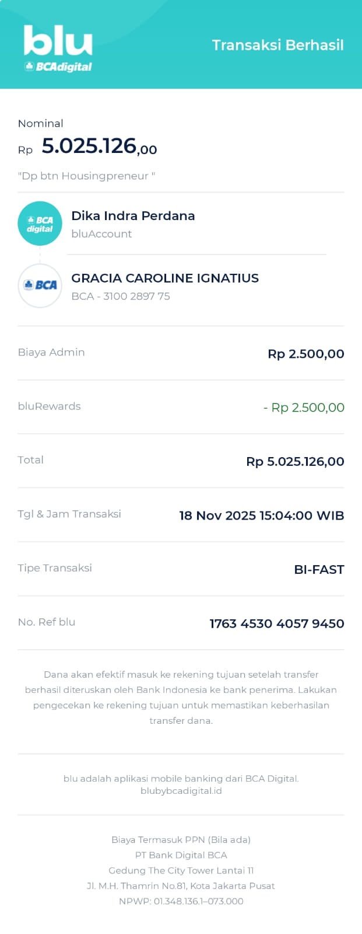Click the blu BCA Digital logo

tap(58, 49)
